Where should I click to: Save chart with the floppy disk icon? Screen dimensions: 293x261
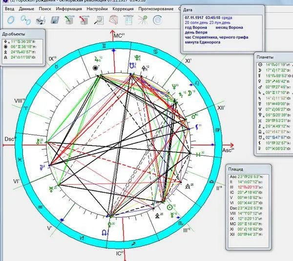click(x=55, y=20)
